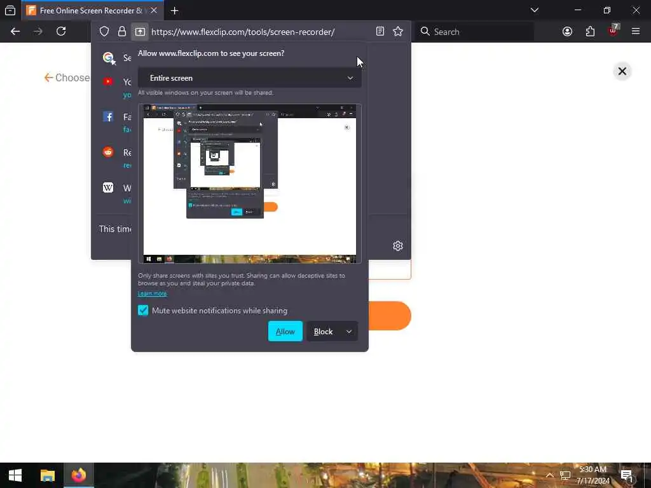Open File Explorer from taskbar
651x488 pixels.
47,475
